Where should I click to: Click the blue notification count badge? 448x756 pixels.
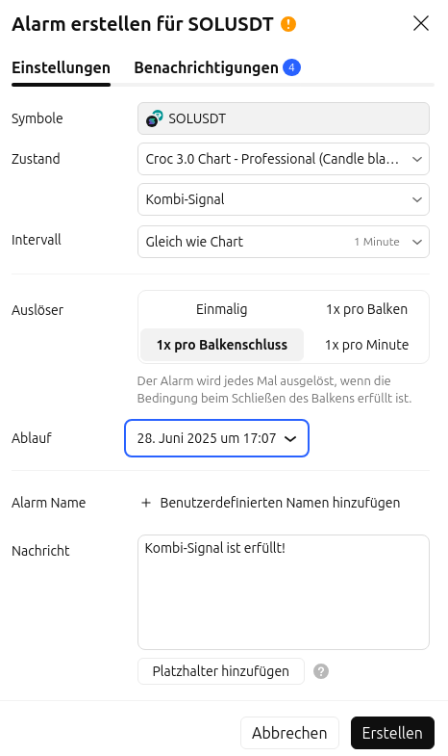[x=291, y=67]
